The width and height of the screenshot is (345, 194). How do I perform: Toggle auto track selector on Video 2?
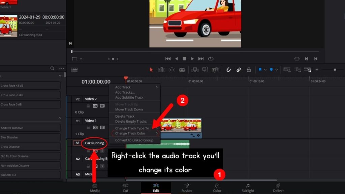coord(95,105)
